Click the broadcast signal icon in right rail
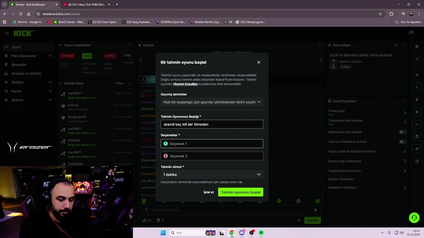The image size is (424, 238). [x=417, y=124]
